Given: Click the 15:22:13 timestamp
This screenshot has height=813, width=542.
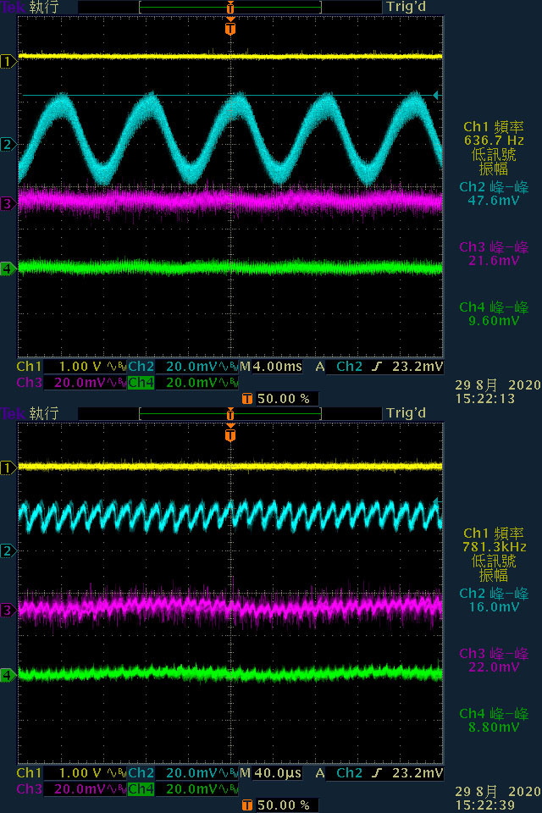Looking at the screenshot, I should pos(485,399).
